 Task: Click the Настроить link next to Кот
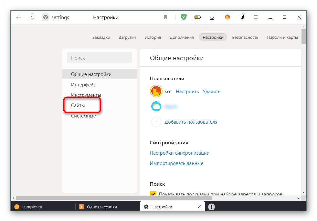point(187,92)
